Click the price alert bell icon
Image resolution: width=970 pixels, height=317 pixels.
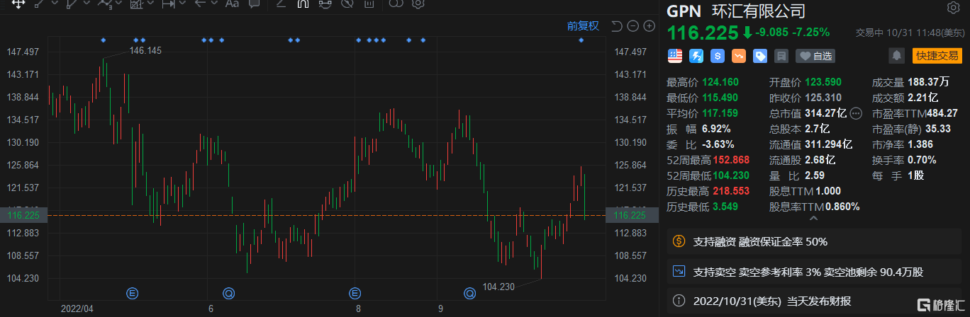click(897, 56)
